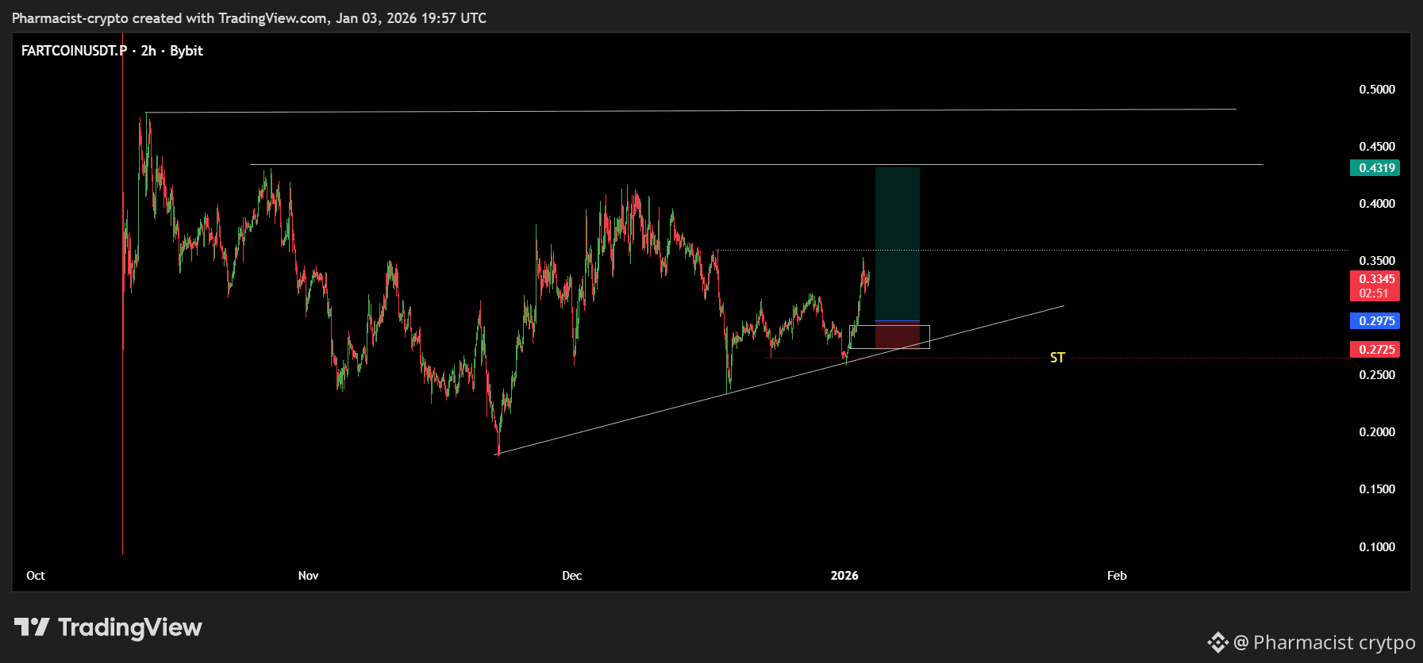Select the red 0.2725 stop price tag

pyautogui.click(x=1375, y=350)
